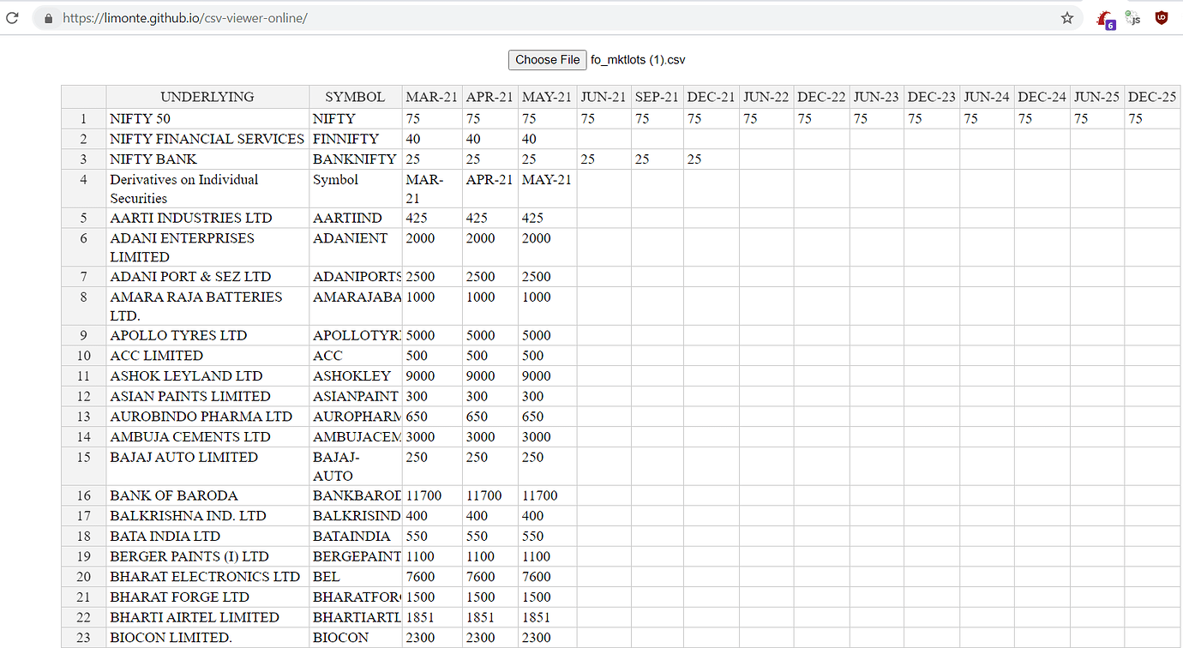Click the SEP-21 column header

657,97
